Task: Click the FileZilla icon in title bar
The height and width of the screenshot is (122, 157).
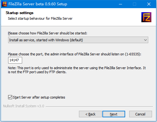Action: (4, 4)
